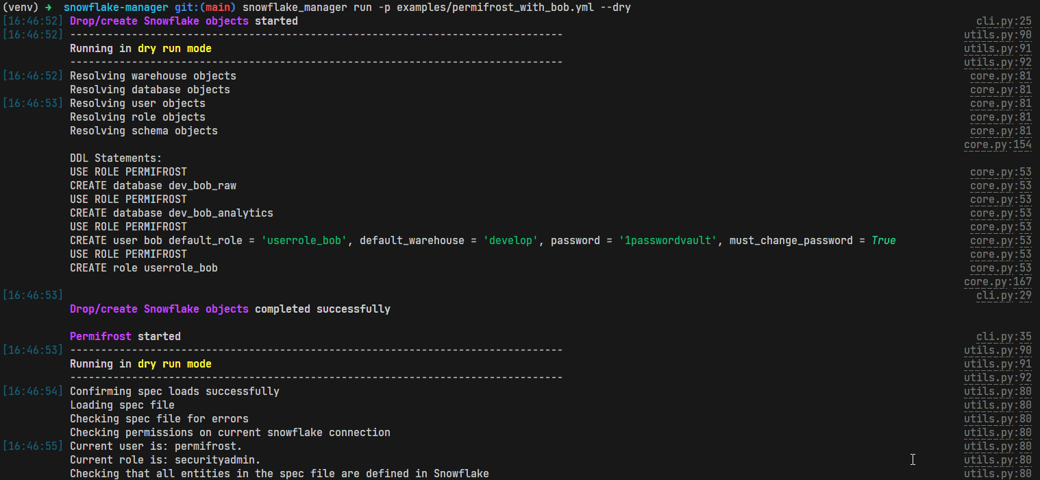Image resolution: width=1040 pixels, height=480 pixels.
Task: Click the 'Confirming spec loads successfully' line
Action: click(x=175, y=392)
